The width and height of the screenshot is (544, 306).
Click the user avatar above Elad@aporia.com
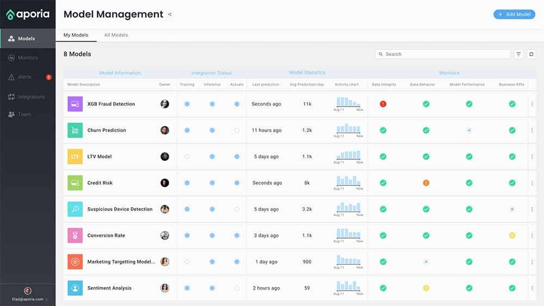(28, 290)
